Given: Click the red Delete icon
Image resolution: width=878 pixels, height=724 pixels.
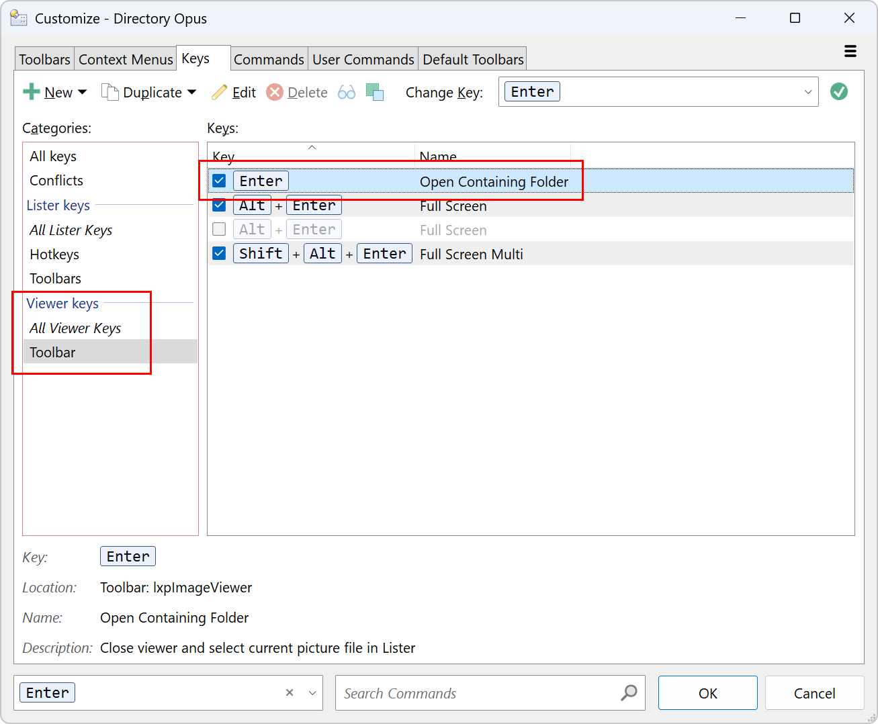Looking at the screenshot, I should pyautogui.click(x=275, y=92).
